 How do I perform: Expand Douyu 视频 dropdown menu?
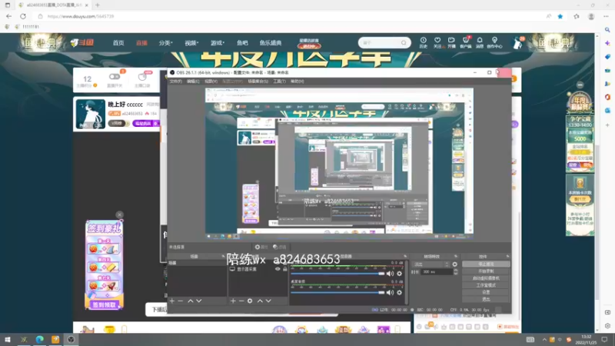click(191, 43)
